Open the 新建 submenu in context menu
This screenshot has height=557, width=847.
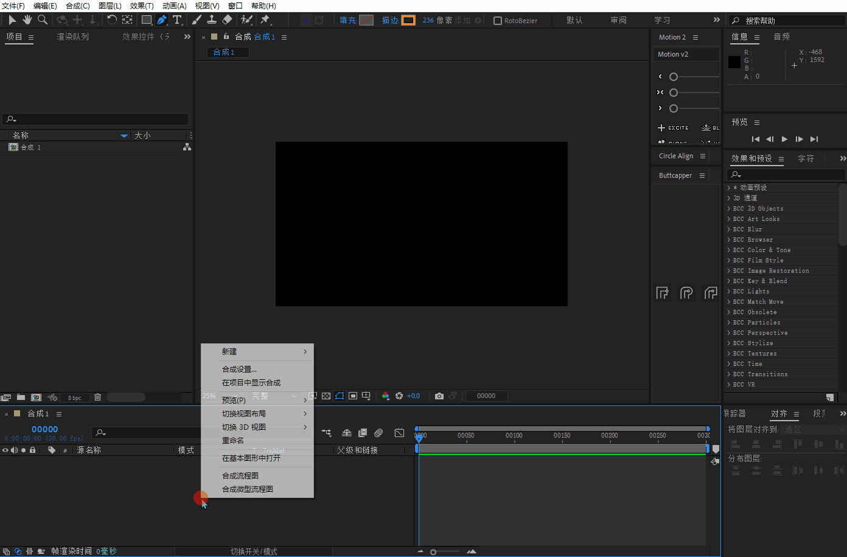[x=257, y=352]
